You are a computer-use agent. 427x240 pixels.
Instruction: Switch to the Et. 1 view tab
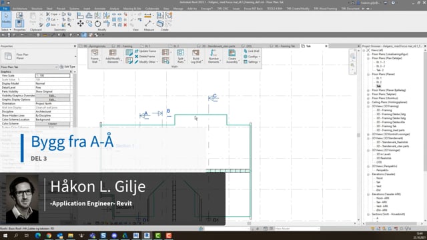point(147,46)
